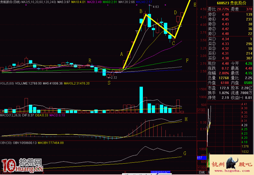Click the yellow letter E annotation on chart
Viewport: 254px width, 175px height.
point(195,5)
